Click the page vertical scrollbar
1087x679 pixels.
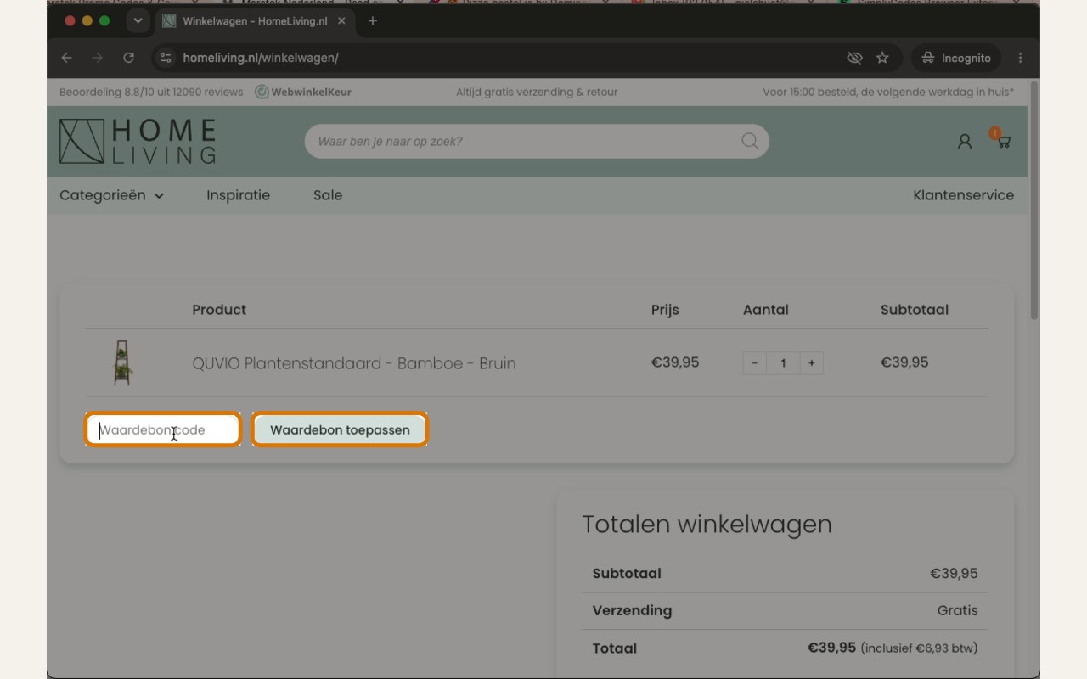tap(1033, 200)
